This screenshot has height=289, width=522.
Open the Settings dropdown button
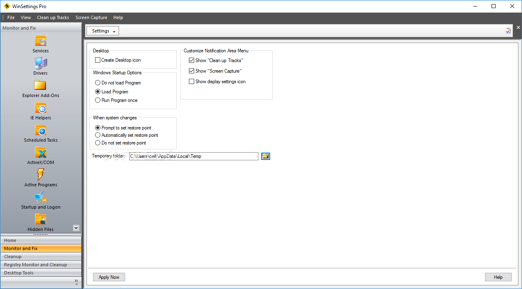(x=103, y=31)
